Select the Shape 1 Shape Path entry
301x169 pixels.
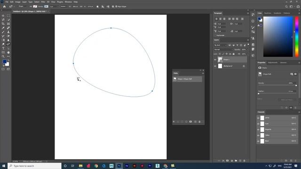[x=188, y=79]
